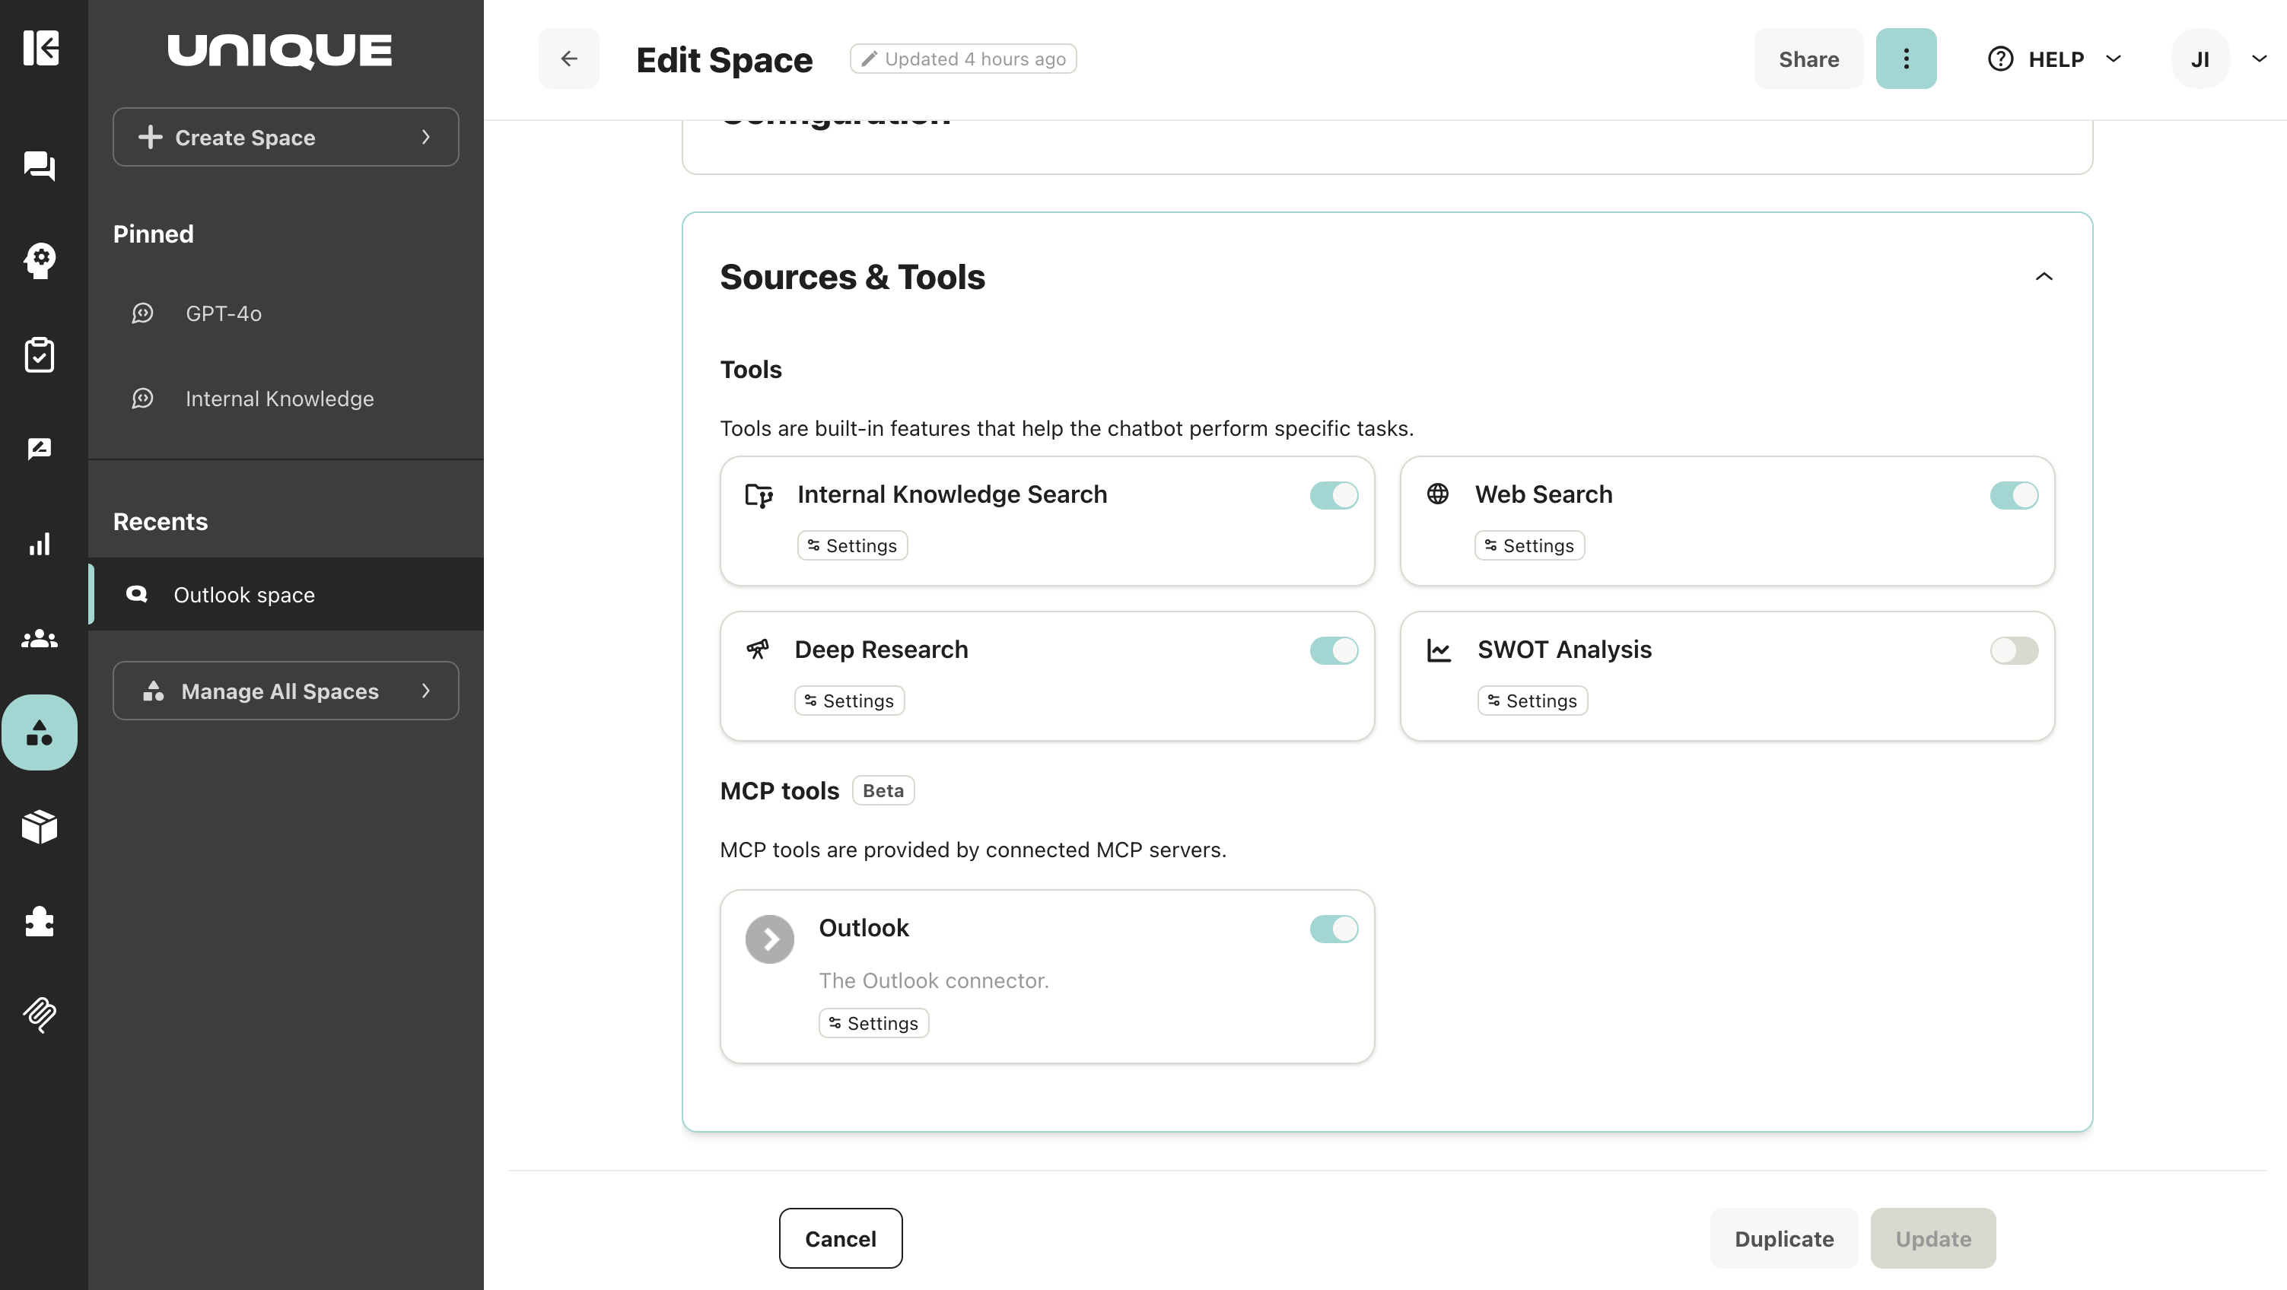Image resolution: width=2287 pixels, height=1290 pixels.
Task: Cancel the space edits
Action: tap(840, 1238)
